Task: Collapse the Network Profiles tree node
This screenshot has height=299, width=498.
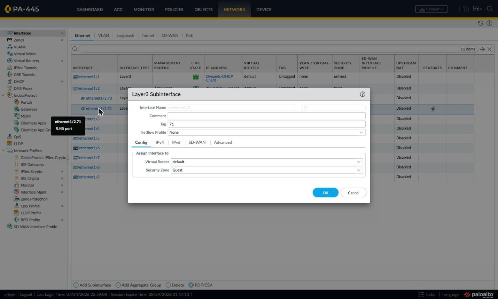Action: (3, 151)
